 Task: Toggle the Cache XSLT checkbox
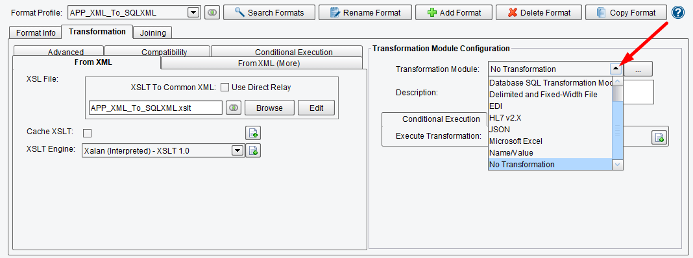(x=88, y=132)
